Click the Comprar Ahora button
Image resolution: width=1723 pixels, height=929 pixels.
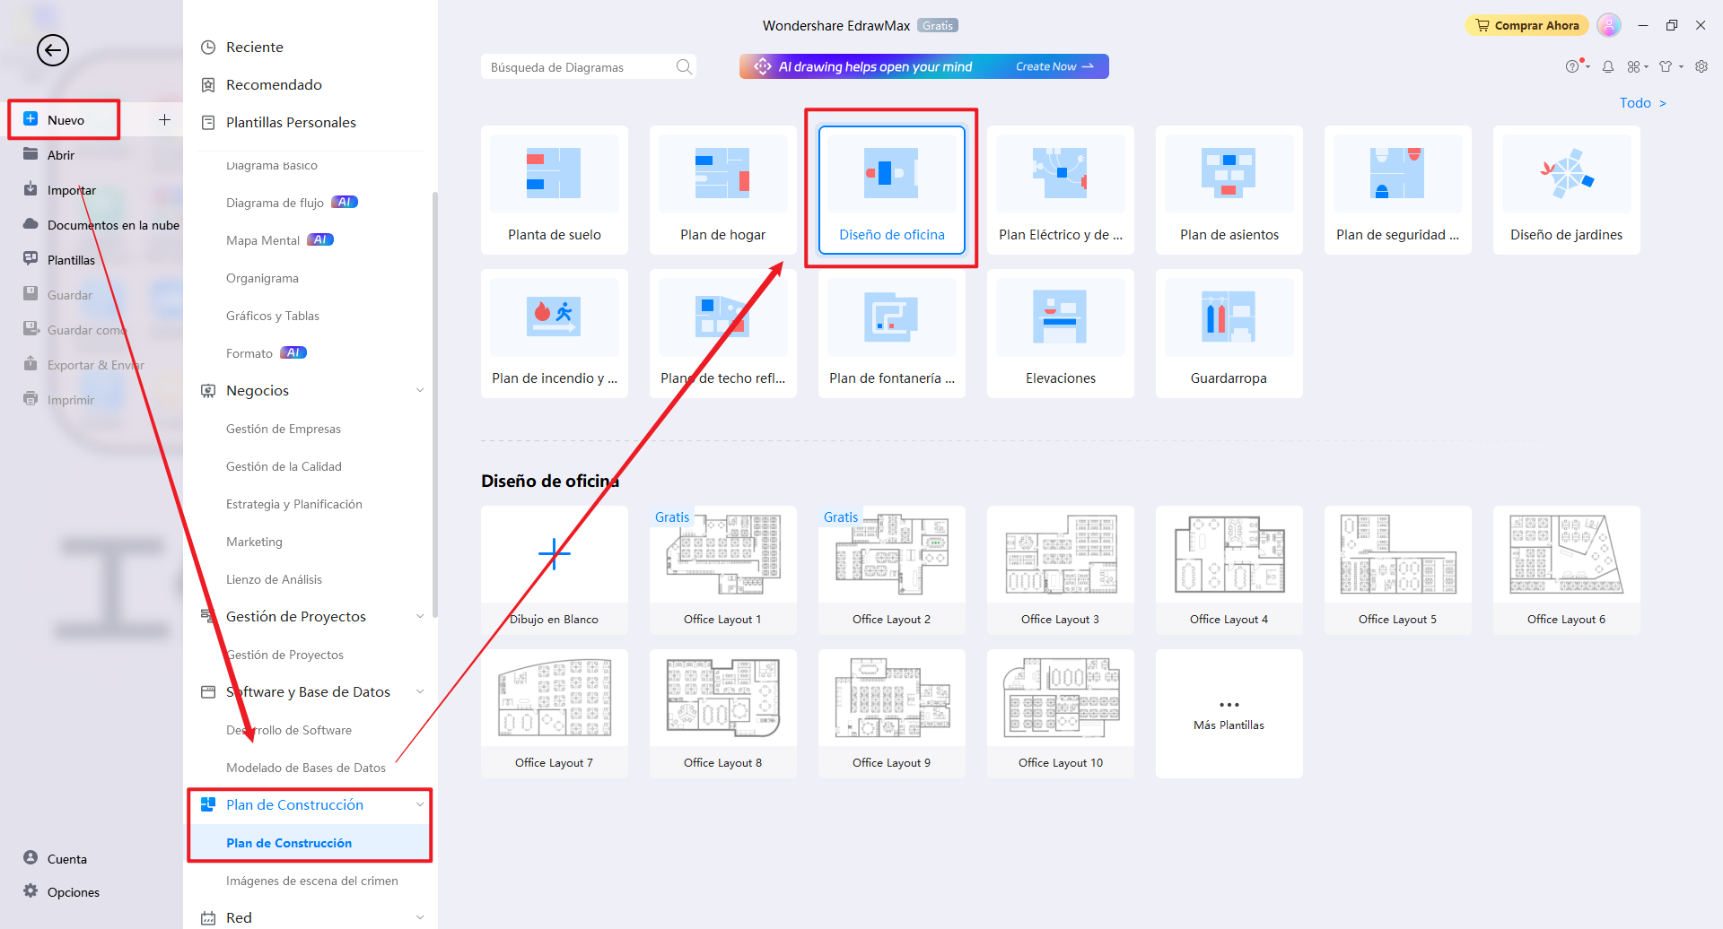pyautogui.click(x=1526, y=26)
